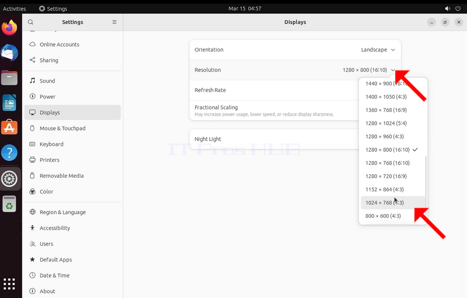Click the volume icon in the top bar
The height and width of the screenshot is (298, 467).
[448, 8]
